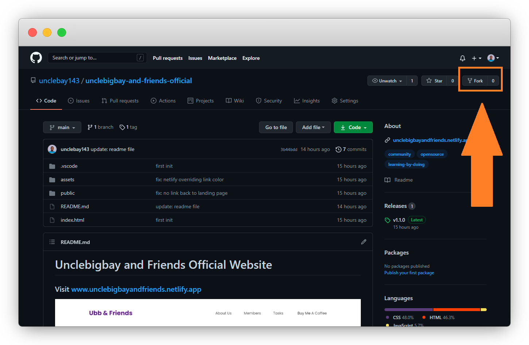Open the README.md file in file list
529x345 pixels.
(75, 206)
